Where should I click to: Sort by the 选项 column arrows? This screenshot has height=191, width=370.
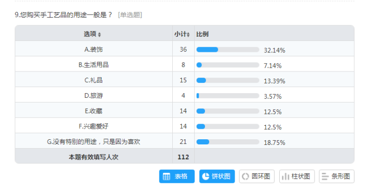click(99, 35)
